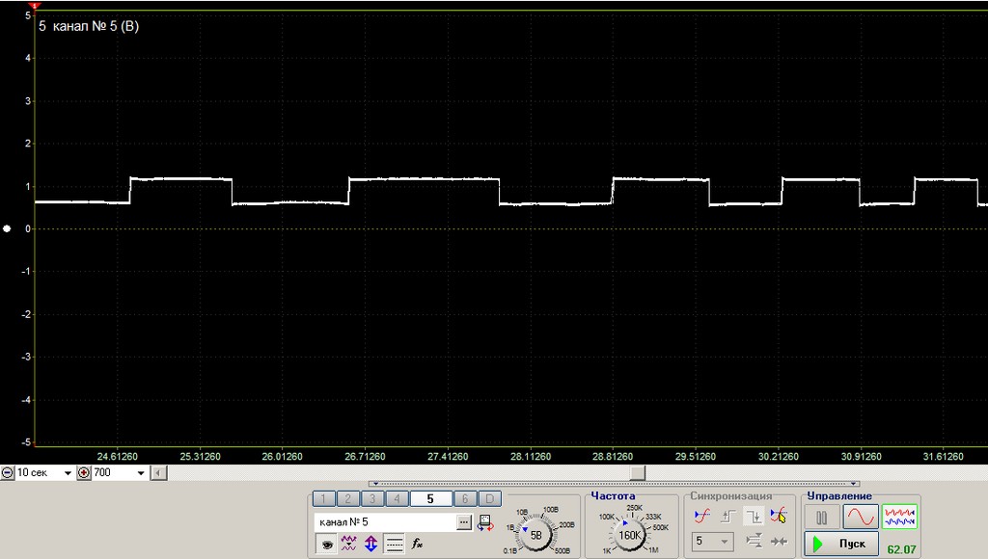Select channel tab 6
The image size is (988, 559).
tap(465, 499)
